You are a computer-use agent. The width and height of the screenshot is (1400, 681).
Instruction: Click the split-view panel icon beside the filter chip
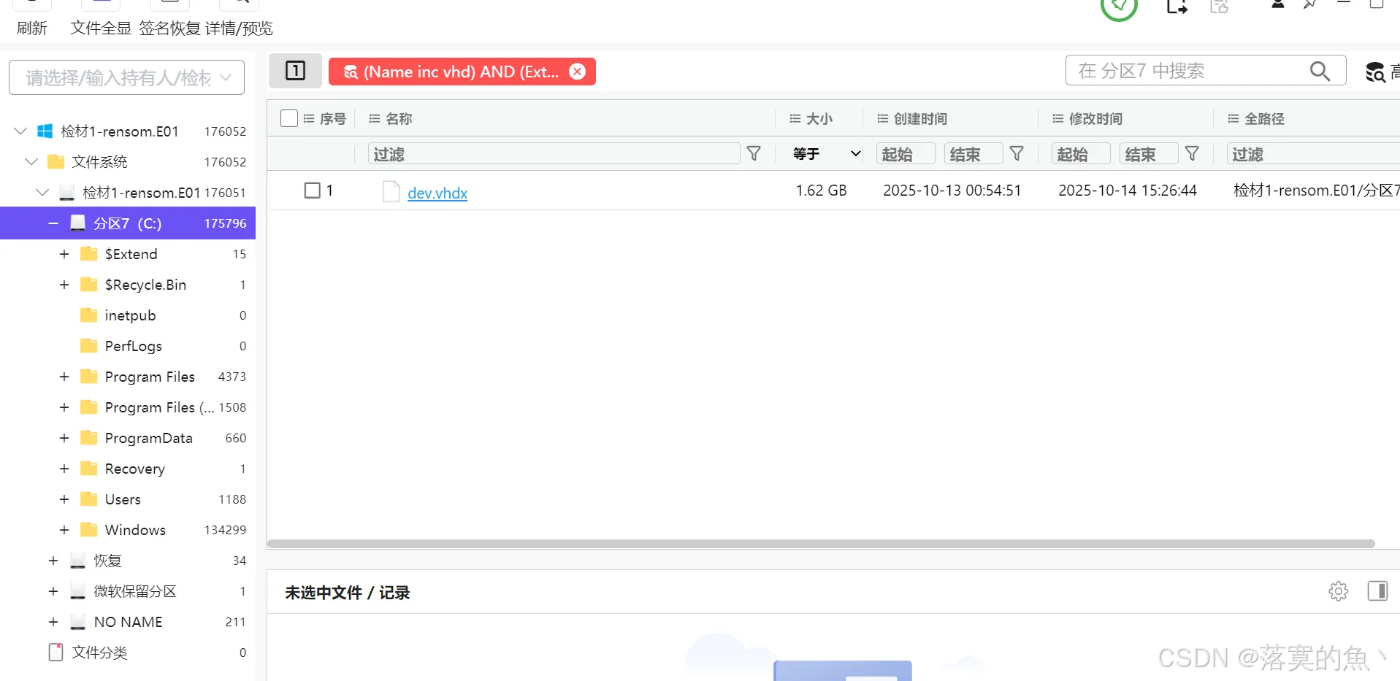click(x=295, y=71)
